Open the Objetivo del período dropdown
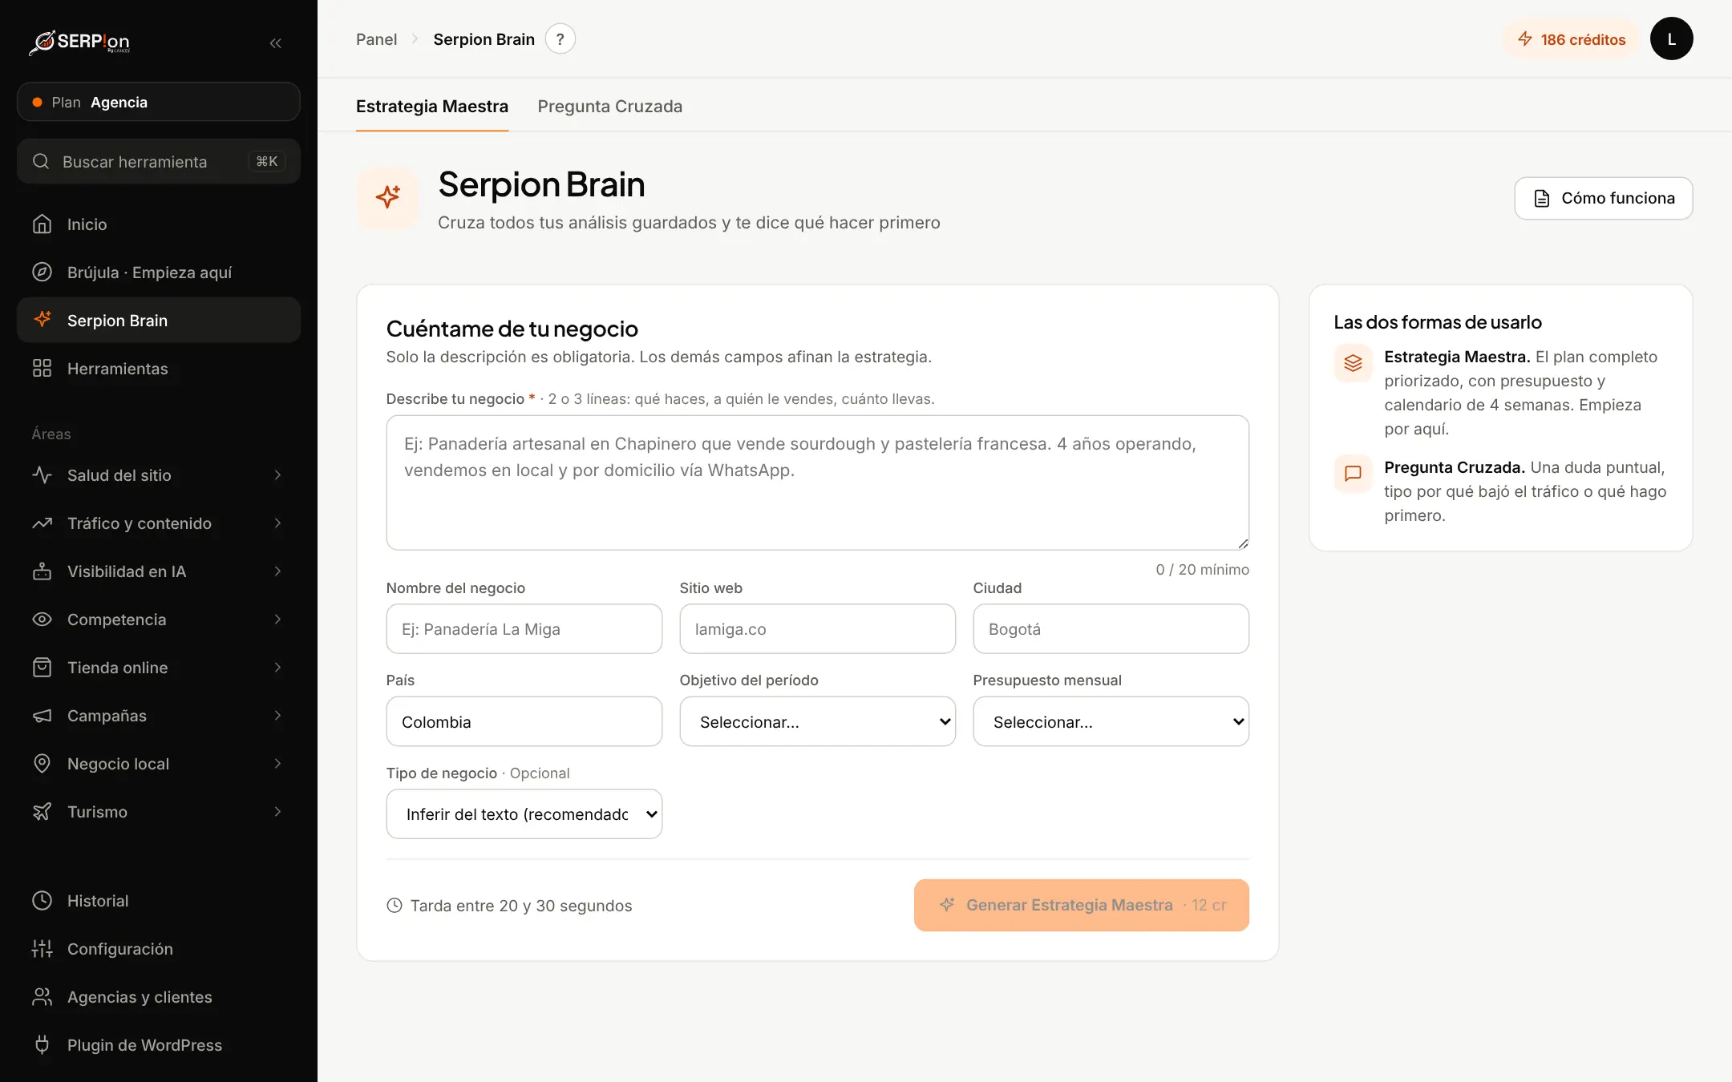This screenshot has width=1732, height=1082. [x=817, y=721]
